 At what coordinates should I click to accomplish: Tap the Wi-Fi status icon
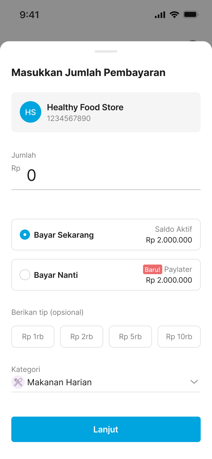174,15
